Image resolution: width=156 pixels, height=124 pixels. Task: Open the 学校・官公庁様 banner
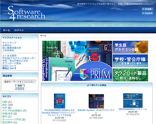[130, 61]
